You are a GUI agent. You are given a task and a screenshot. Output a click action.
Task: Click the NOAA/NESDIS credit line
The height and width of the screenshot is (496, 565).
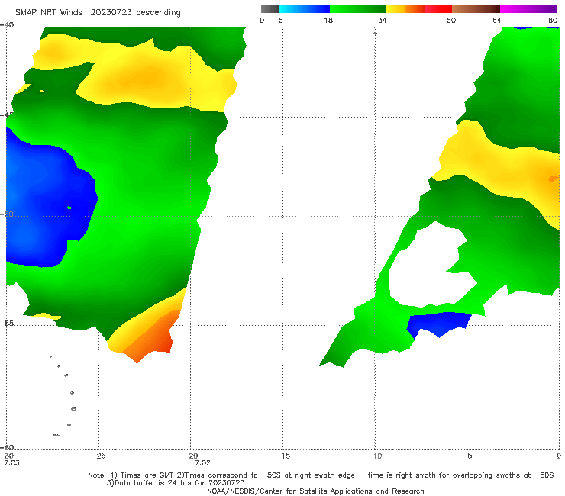tap(315, 491)
